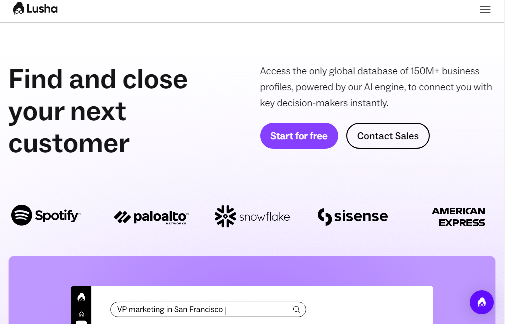Click the purple demo preview panel
The image size is (505, 324).
pyautogui.click(x=252, y=290)
